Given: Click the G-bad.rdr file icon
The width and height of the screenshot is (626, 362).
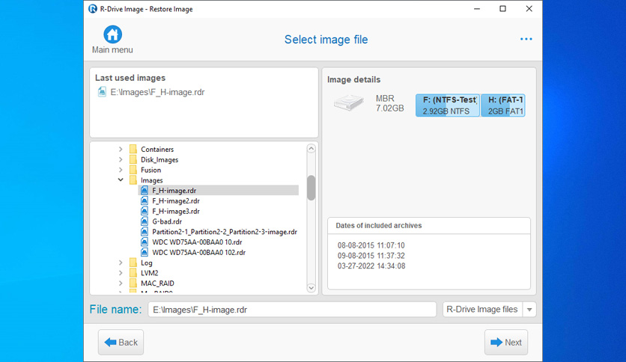Looking at the screenshot, I should [x=145, y=221].
